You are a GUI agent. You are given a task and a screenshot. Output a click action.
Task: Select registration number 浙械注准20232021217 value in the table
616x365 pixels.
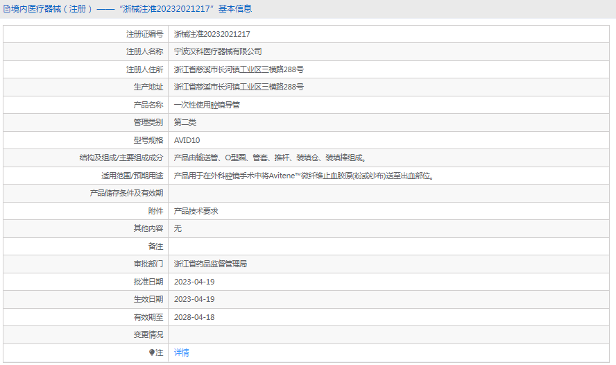(212, 34)
